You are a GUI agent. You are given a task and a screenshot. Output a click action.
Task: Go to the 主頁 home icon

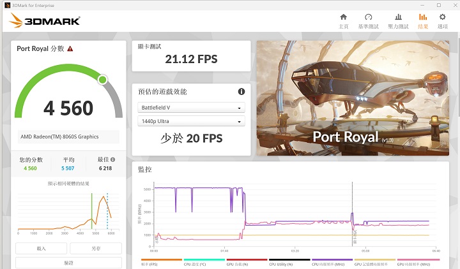tap(343, 17)
